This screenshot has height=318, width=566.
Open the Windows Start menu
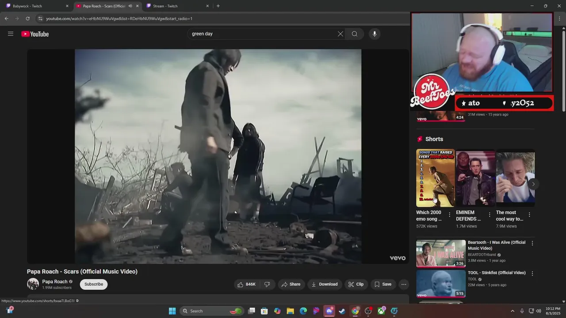[172, 311]
